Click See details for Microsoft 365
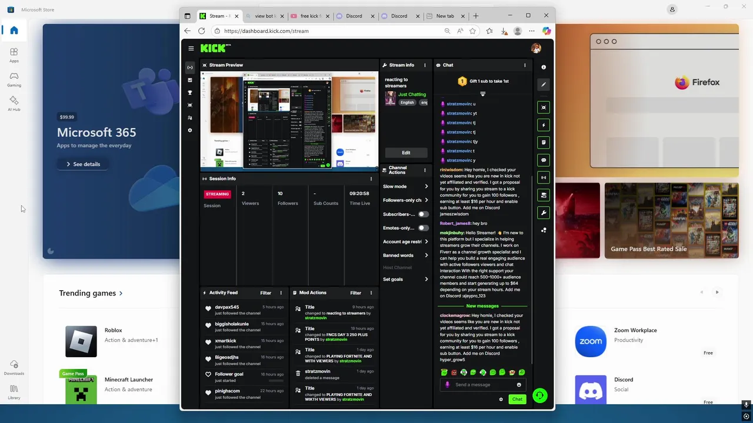753x423 pixels. [x=83, y=164]
